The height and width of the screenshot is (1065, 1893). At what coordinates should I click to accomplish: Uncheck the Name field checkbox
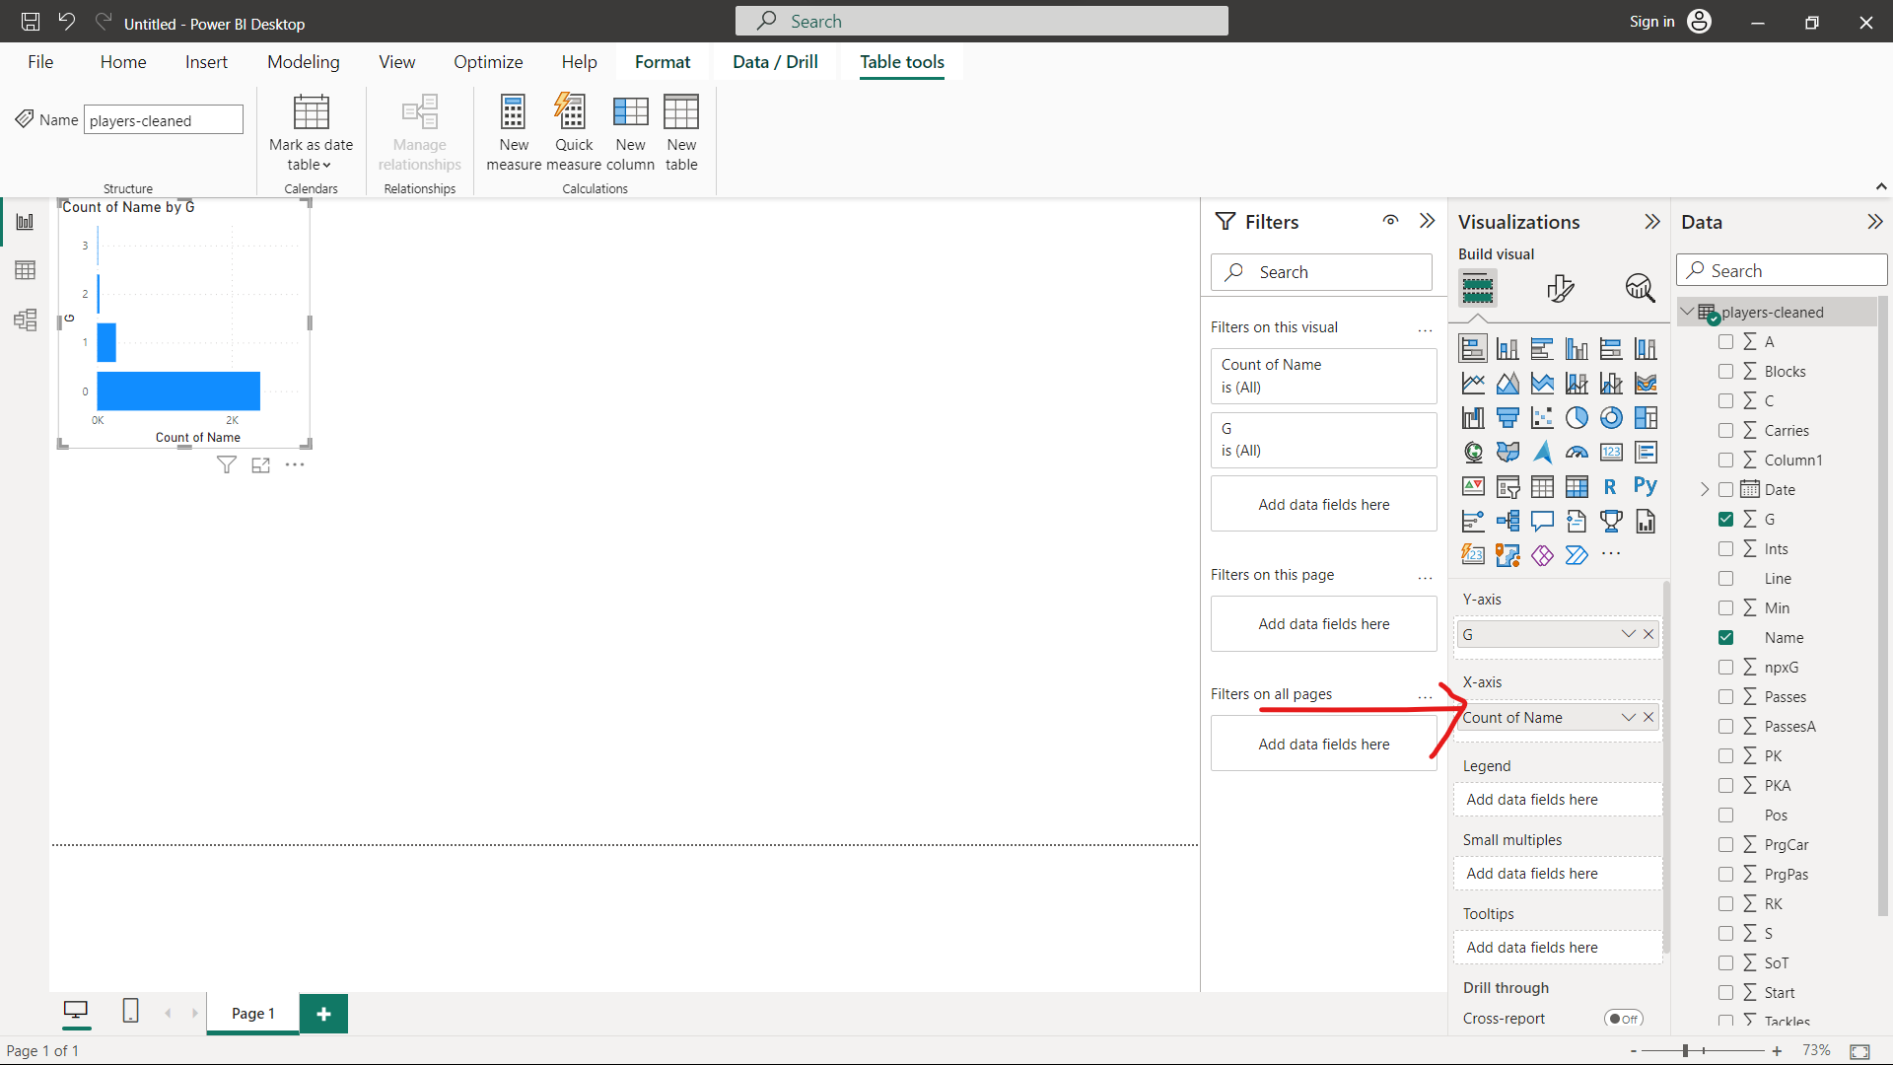[x=1725, y=637]
